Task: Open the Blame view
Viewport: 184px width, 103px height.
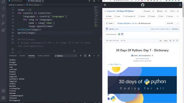Action: (x=166, y=41)
